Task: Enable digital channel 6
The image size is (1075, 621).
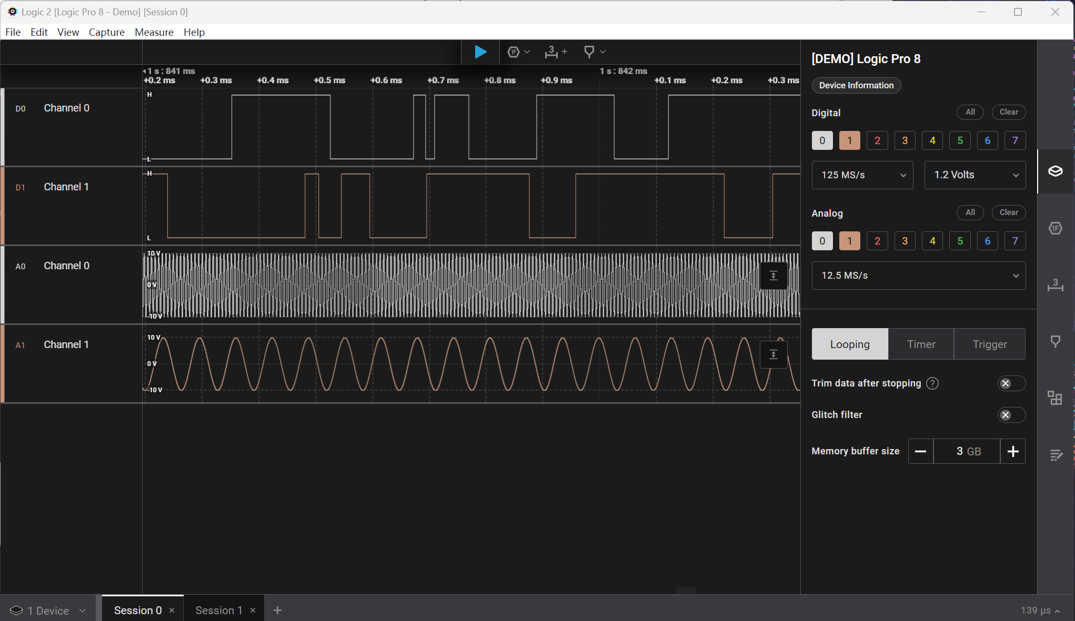Action: 988,140
